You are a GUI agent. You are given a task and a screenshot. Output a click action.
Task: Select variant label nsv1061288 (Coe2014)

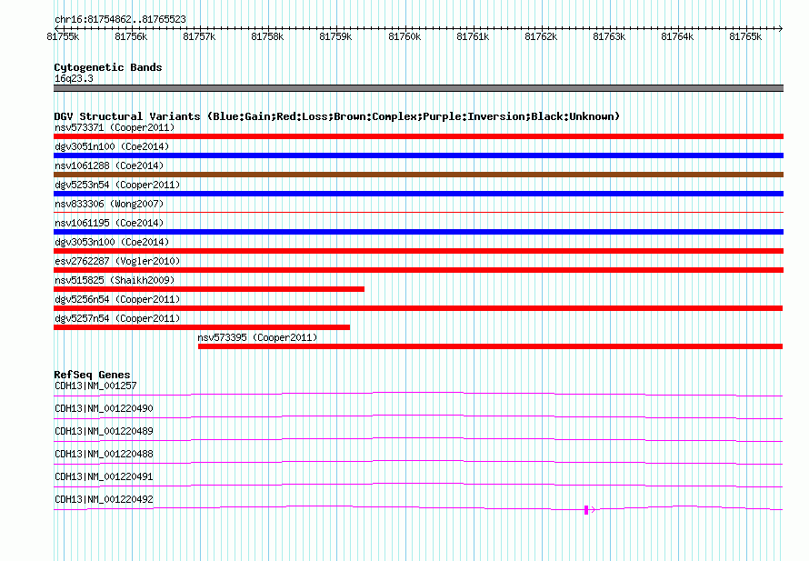[109, 165]
